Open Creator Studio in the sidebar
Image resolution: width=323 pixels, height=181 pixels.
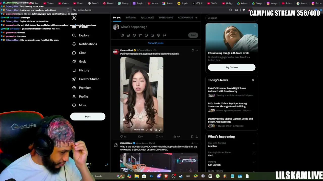point(86,79)
